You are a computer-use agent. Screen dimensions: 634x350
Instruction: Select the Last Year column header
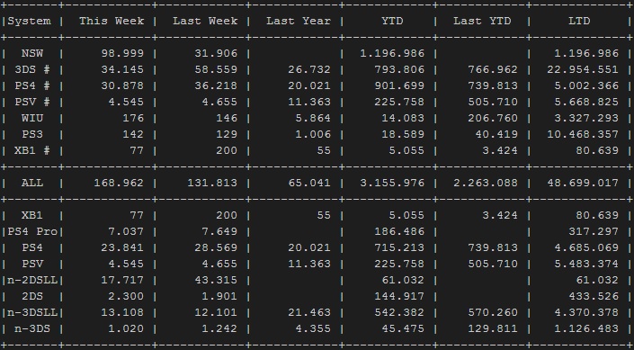pos(299,21)
